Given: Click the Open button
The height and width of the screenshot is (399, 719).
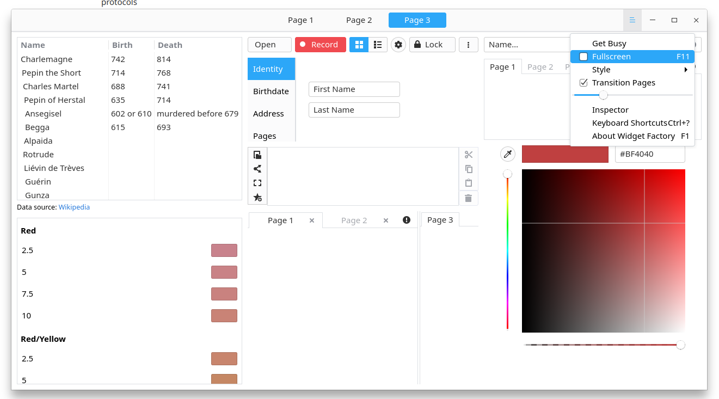Looking at the screenshot, I should (x=269, y=45).
